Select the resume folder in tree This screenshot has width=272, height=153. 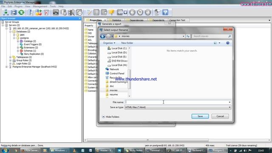113,94
